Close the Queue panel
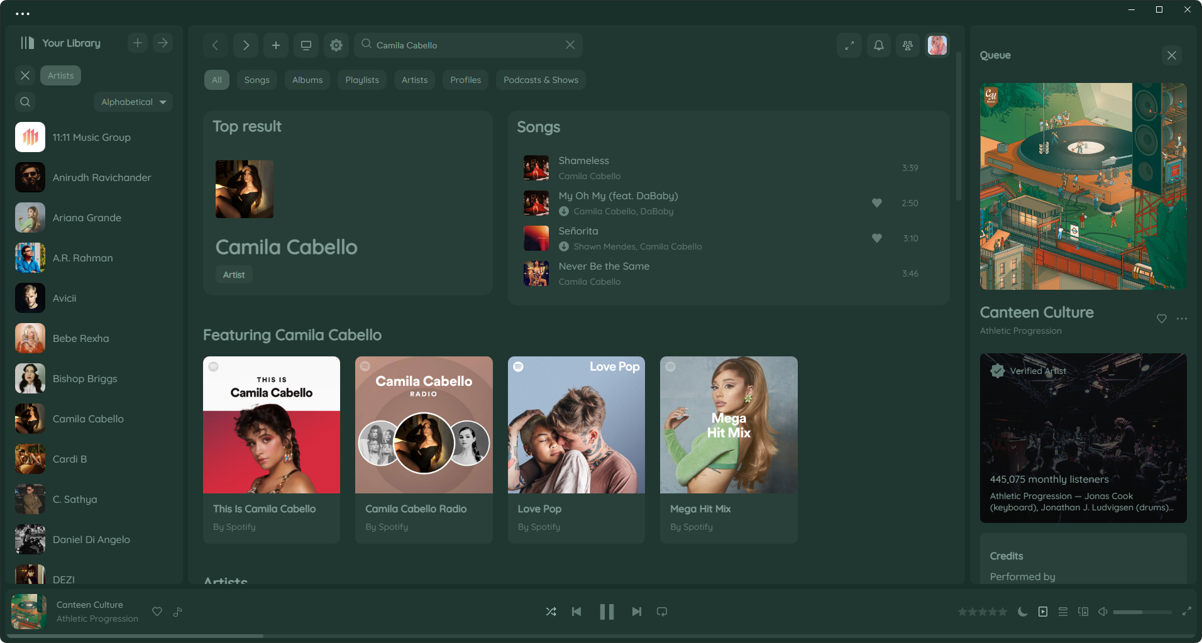Screen dimensions: 1202x643 pos(1172,55)
